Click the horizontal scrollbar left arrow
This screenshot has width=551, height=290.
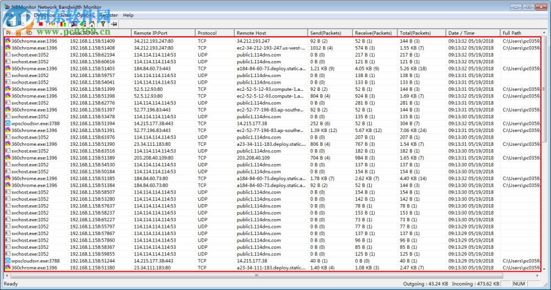[x=7, y=275]
